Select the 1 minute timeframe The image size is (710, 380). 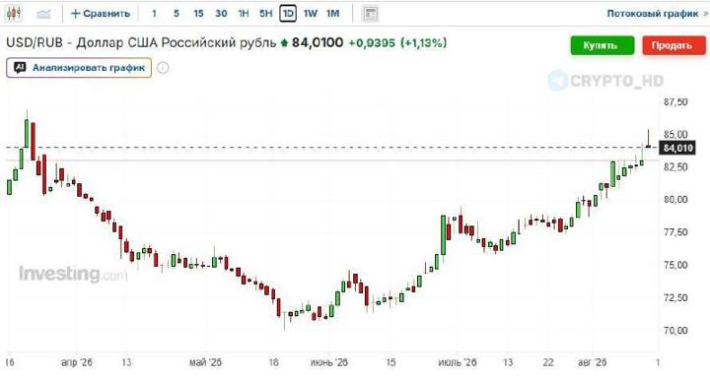pyautogui.click(x=154, y=14)
